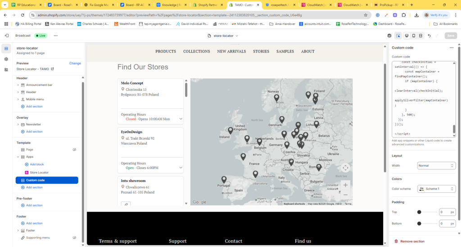This screenshot has height=247, width=461.
Task: Click the Change preview link
Action: [x=75, y=63]
